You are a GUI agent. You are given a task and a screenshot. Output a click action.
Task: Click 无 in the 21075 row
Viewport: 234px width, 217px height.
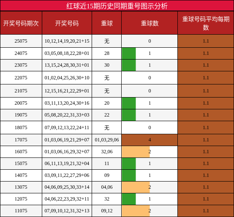click(x=107, y=91)
